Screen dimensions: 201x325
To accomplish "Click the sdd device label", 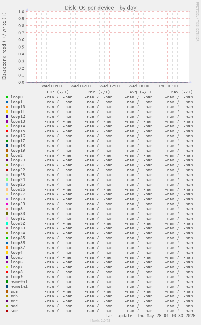I will pos(14,306).
